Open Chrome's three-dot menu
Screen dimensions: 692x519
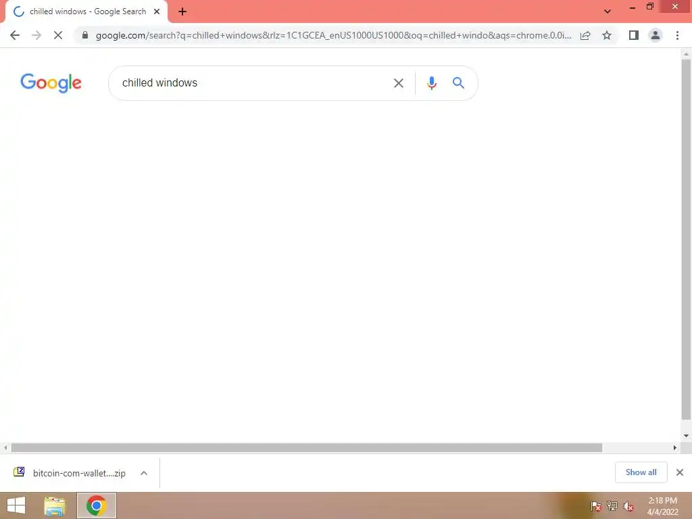[677, 35]
